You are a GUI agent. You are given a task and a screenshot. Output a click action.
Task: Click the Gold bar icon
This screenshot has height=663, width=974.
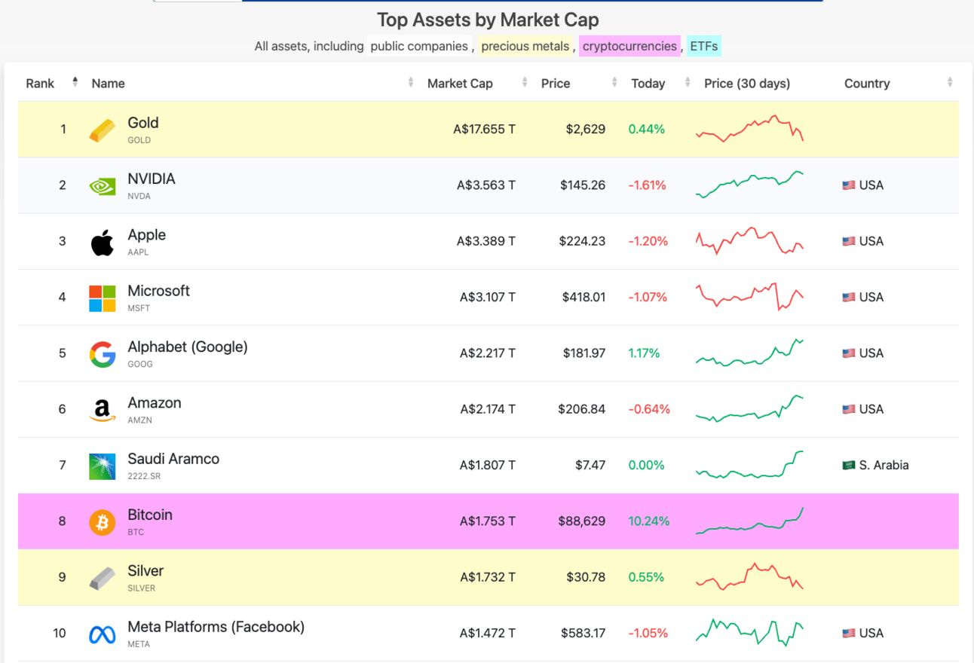pos(102,128)
